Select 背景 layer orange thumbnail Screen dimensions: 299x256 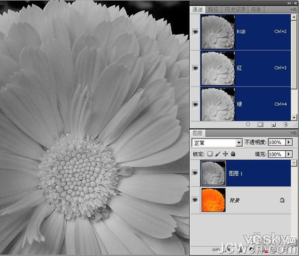click(214, 200)
